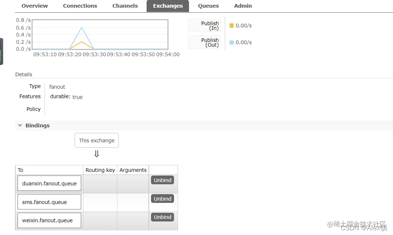This screenshot has height=235, width=393.
Task: Click the Policy label
Action: (x=34, y=109)
